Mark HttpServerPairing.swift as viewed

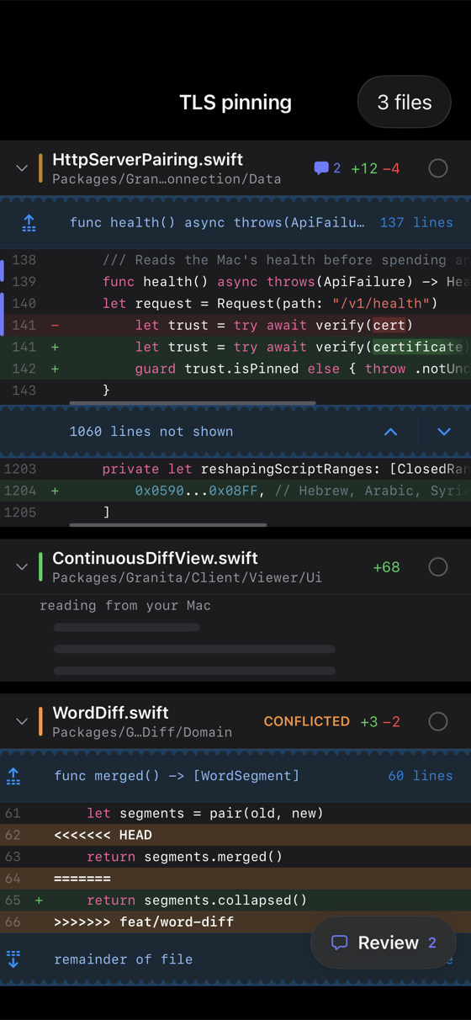pos(438,168)
